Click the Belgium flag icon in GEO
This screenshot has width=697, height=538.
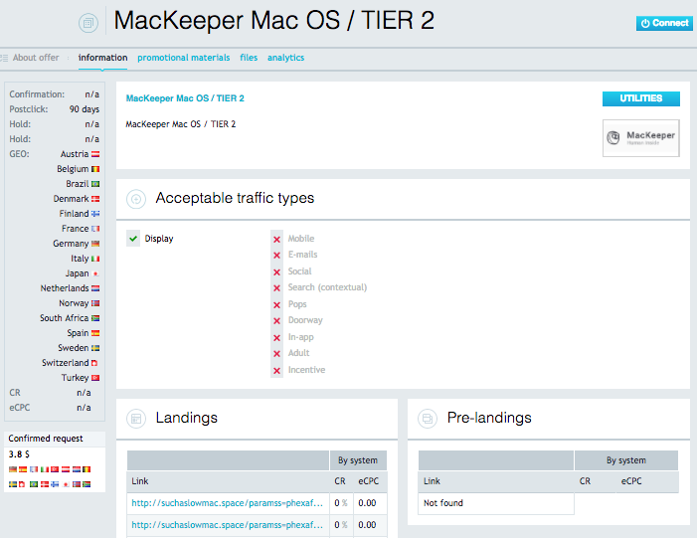[x=95, y=169]
